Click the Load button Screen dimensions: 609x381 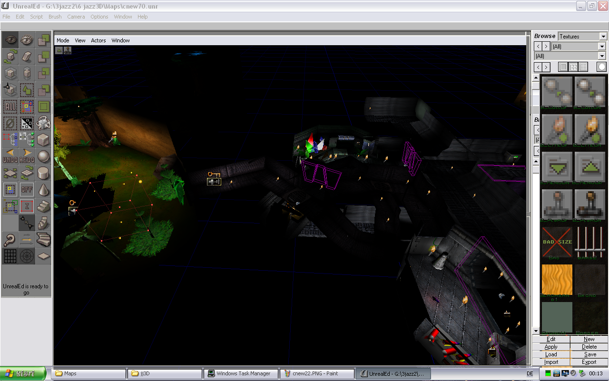pyautogui.click(x=551, y=354)
